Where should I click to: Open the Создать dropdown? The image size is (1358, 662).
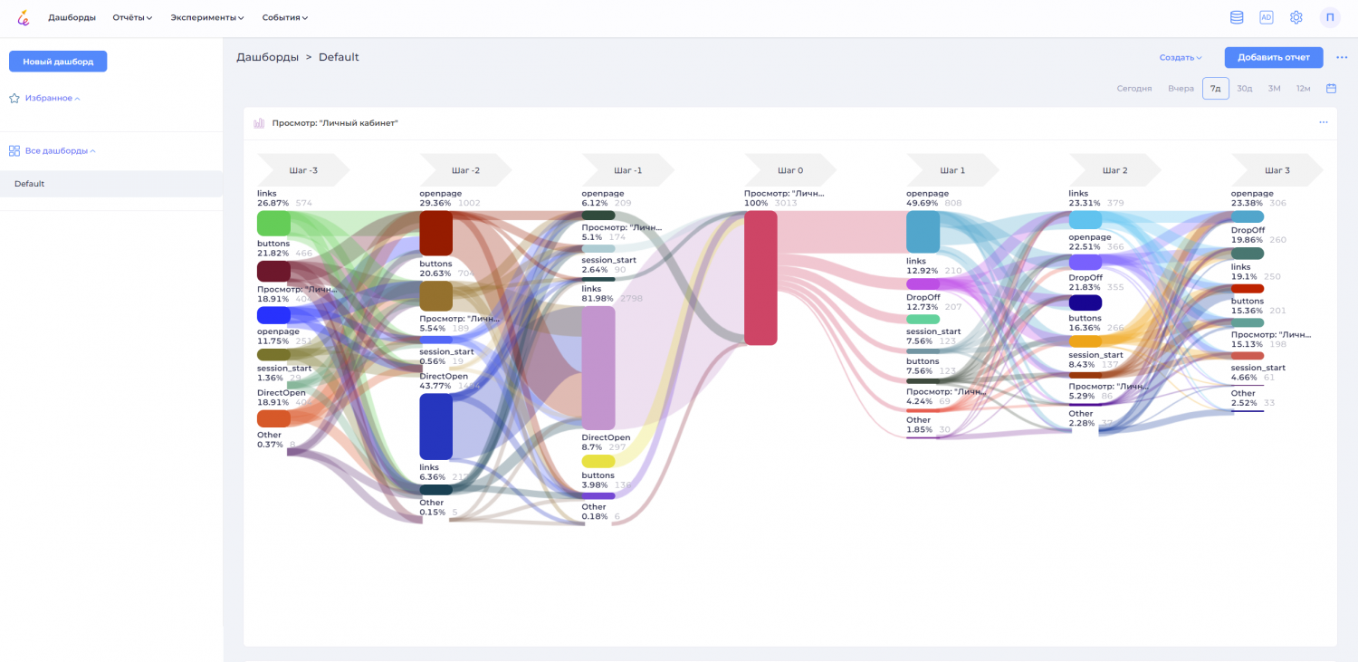point(1181,57)
